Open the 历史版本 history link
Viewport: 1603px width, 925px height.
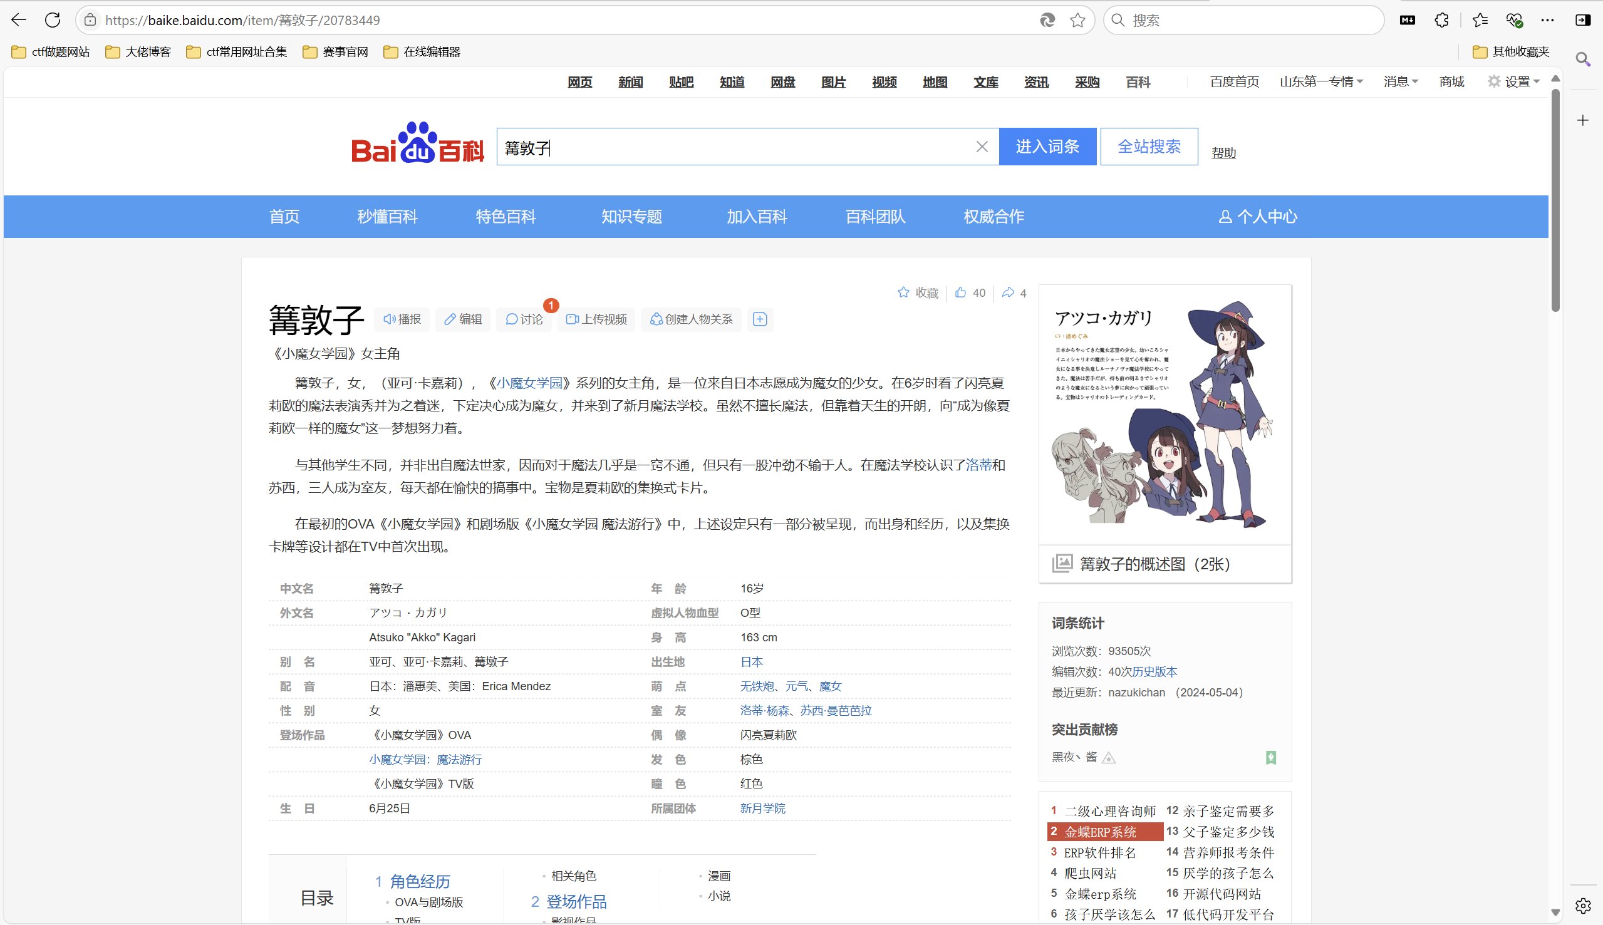click(x=1154, y=671)
